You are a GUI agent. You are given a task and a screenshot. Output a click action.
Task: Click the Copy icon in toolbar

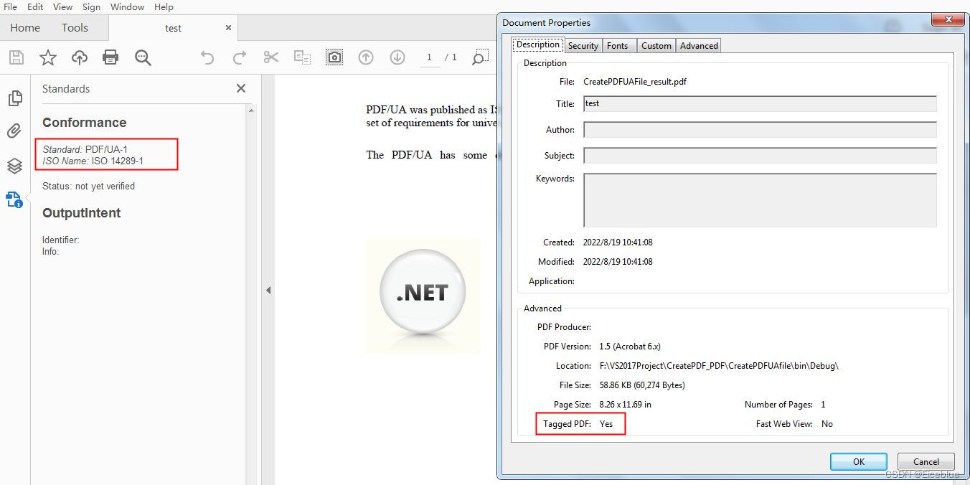pos(303,57)
